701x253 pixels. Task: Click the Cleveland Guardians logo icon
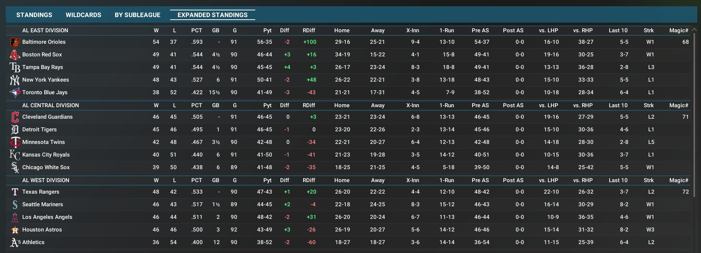[x=15, y=117]
